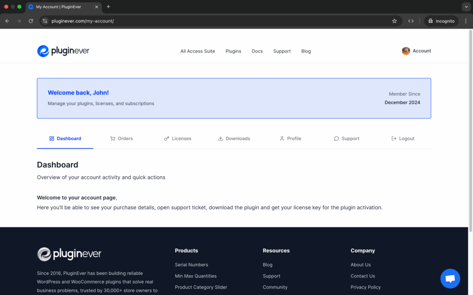Click the Orders cart icon
This screenshot has height=295, width=473.
[113, 138]
